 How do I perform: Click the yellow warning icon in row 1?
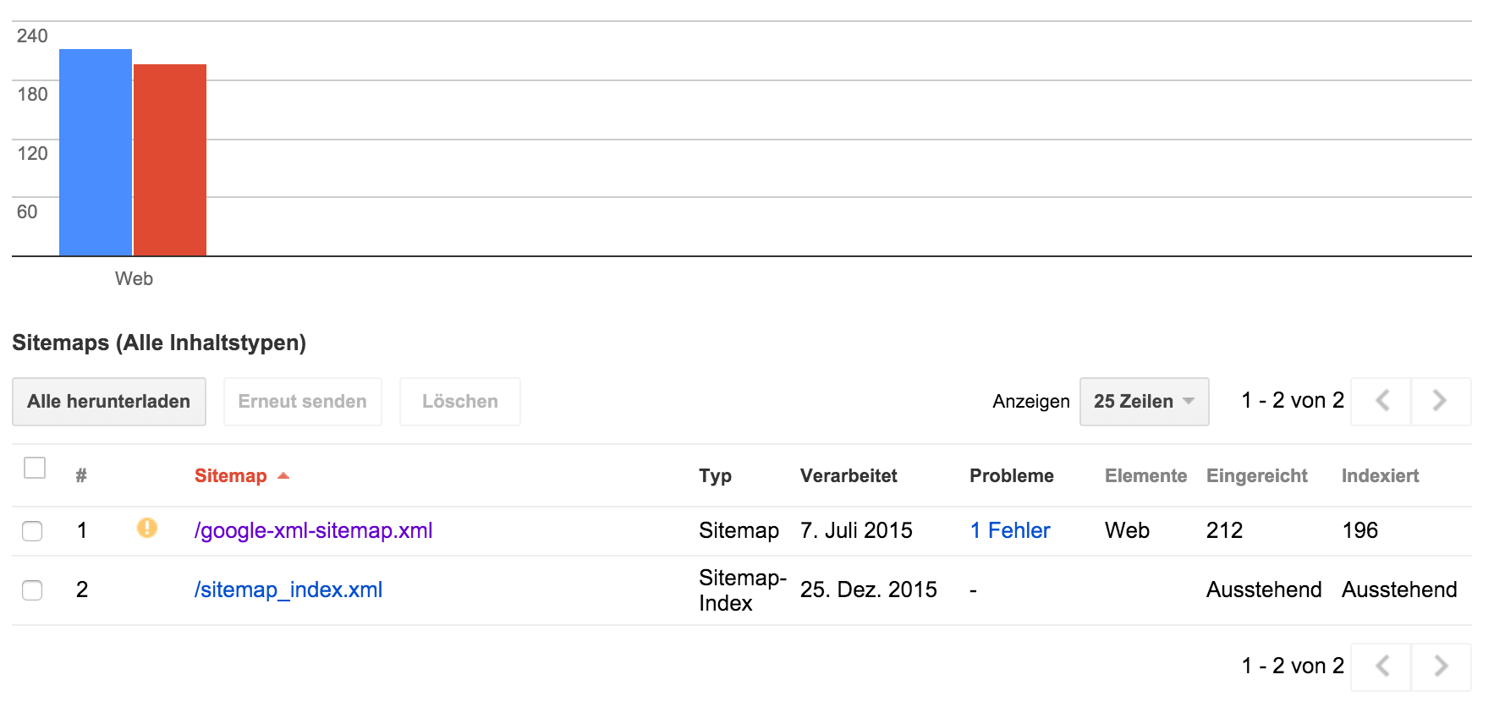tap(147, 529)
